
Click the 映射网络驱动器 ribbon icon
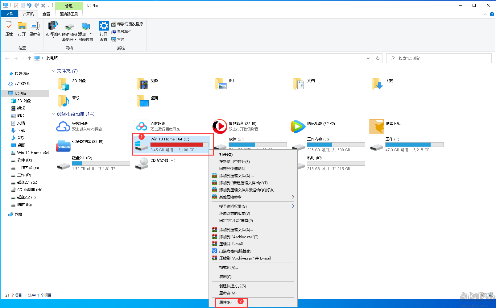pyautogui.click(x=69, y=30)
